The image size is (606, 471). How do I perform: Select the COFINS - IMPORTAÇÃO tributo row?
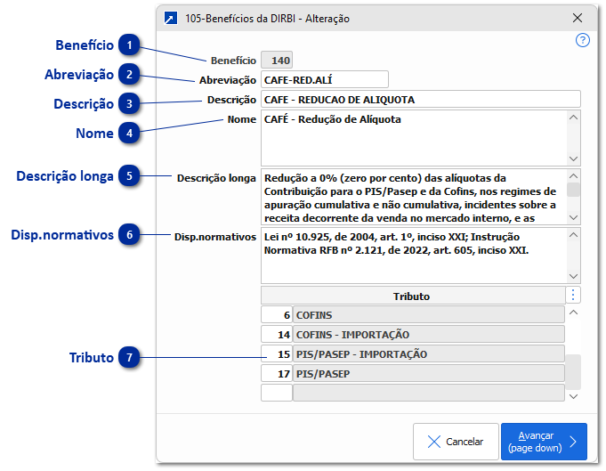coord(428,335)
